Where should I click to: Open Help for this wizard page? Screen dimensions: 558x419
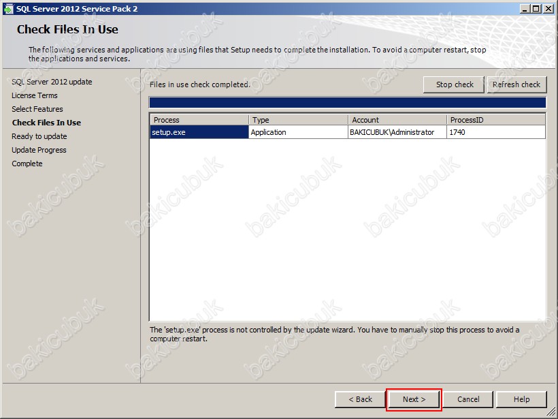521,399
